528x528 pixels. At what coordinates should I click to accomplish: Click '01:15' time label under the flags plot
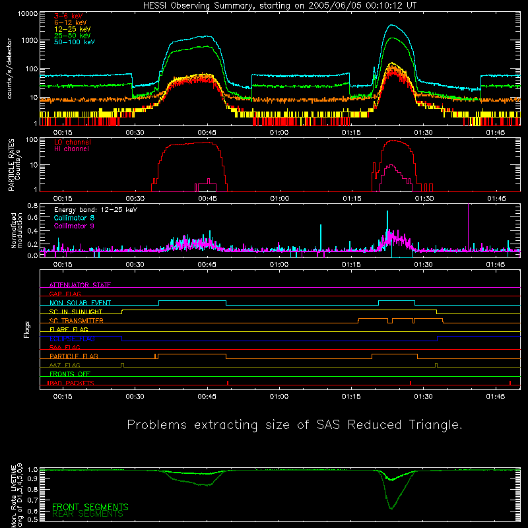[351, 397]
